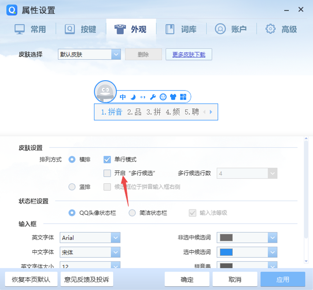Expand the 多行候选行数 row count dropdown
Screen dimensions: 313x290
[x=272, y=173]
